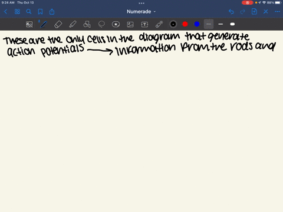Screen dimensions: 283x212
Task: Open the thumbnail grid view
Action: (17, 12)
